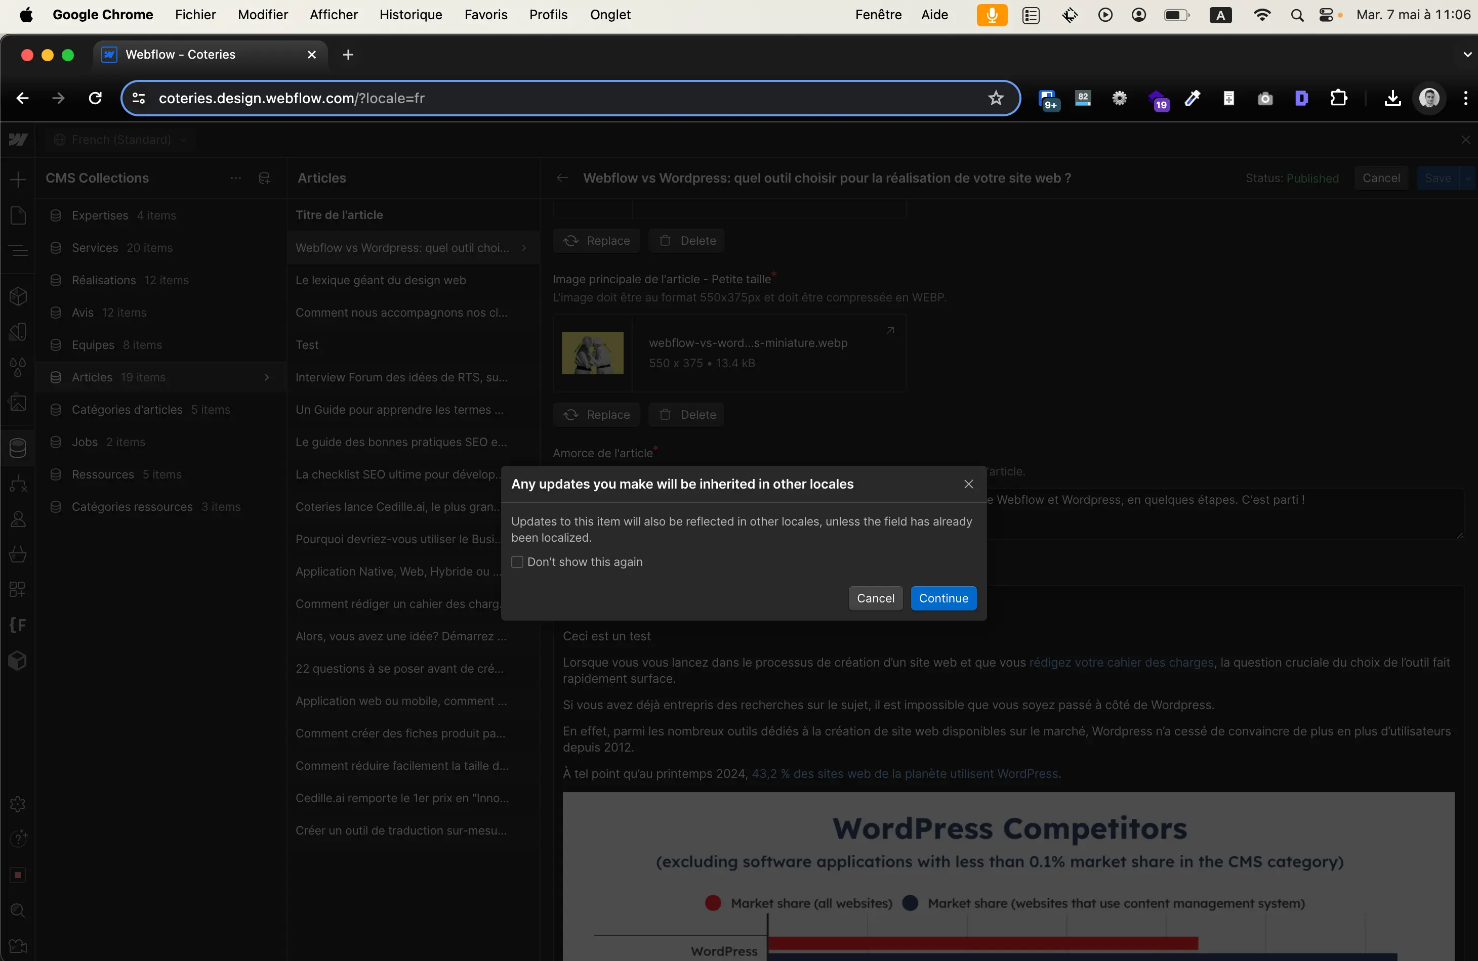This screenshot has height=961, width=1478.
Task: Select the CMS database icon in sidebar
Action: 18,448
